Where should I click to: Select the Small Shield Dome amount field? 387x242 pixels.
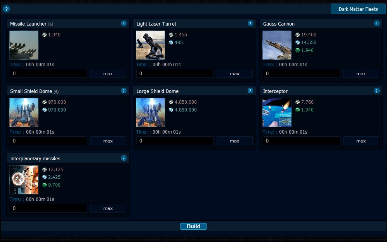tap(48, 141)
